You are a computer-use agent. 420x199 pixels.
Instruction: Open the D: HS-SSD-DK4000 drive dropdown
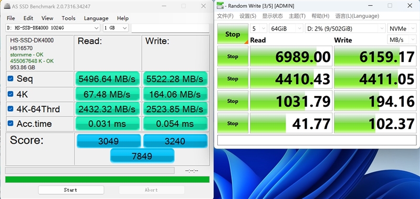tap(53, 28)
